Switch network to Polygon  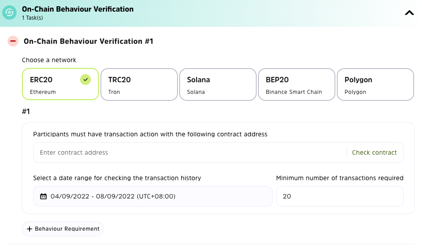(375, 84)
